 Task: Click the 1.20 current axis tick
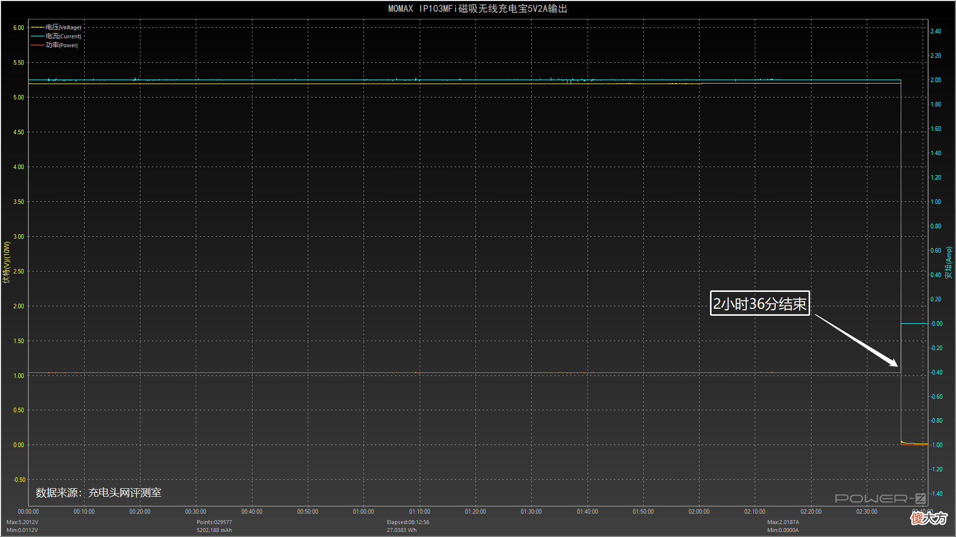pos(936,178)
